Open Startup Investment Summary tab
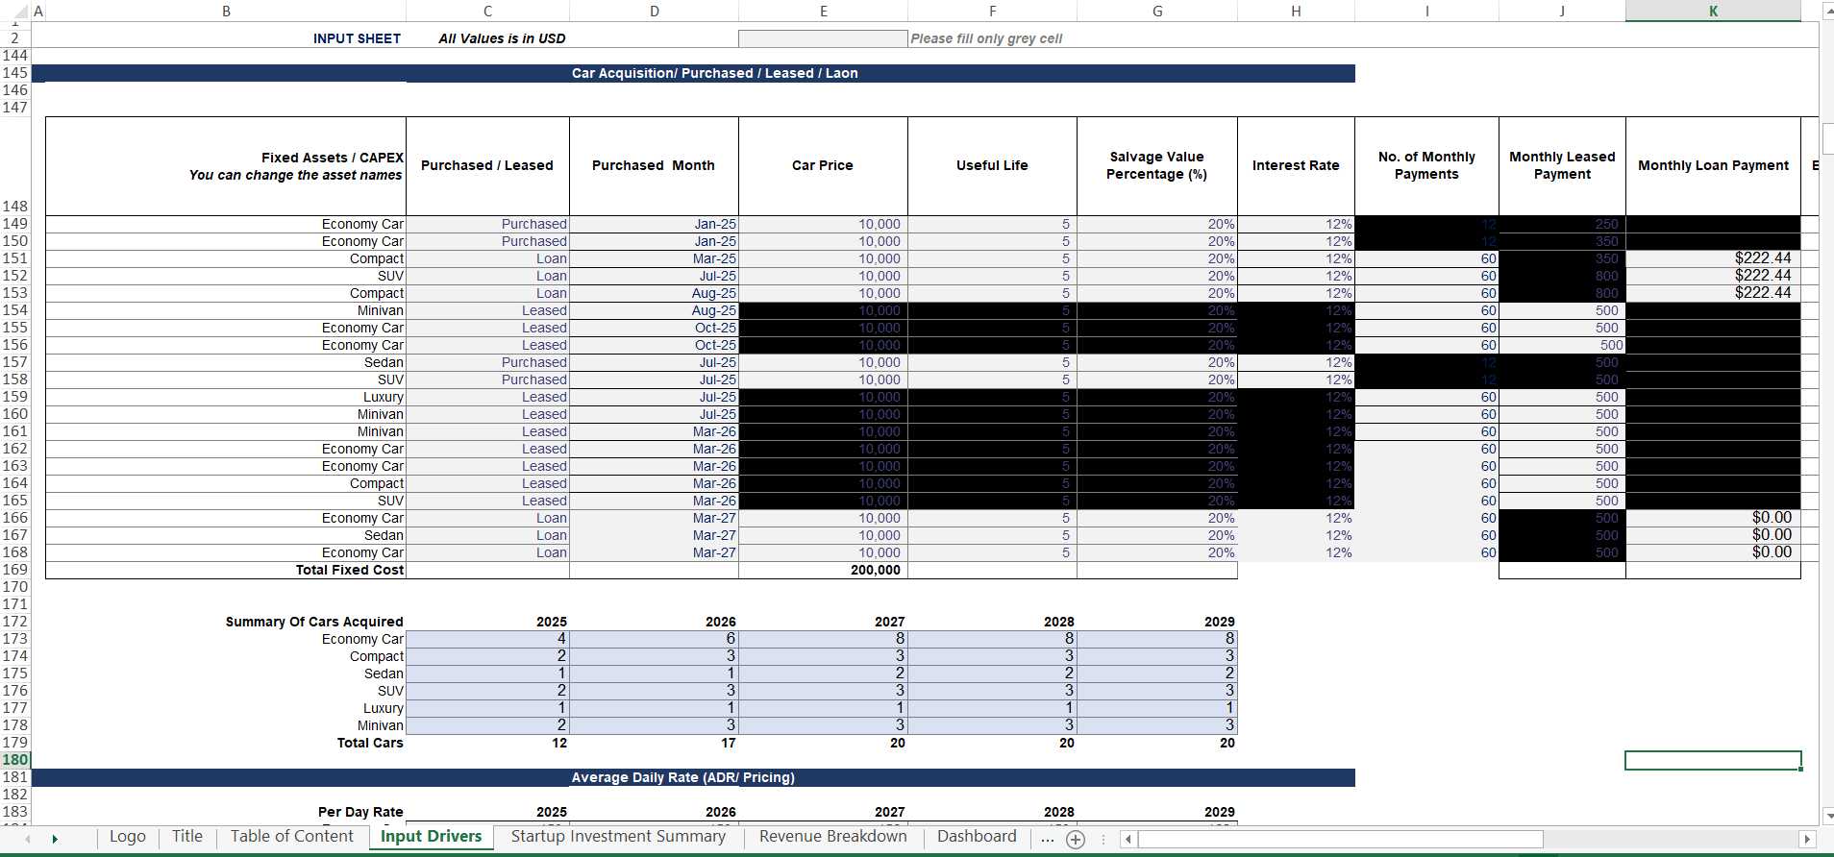The image size is (1834, 857). [x=618, y=837]
